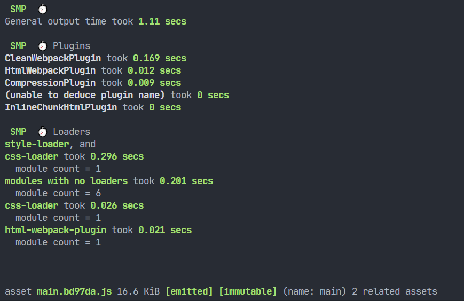
Task: Click the InlineChunkHtmlPlugin entry
Action: pyautogui.click(x=61, y=107)
